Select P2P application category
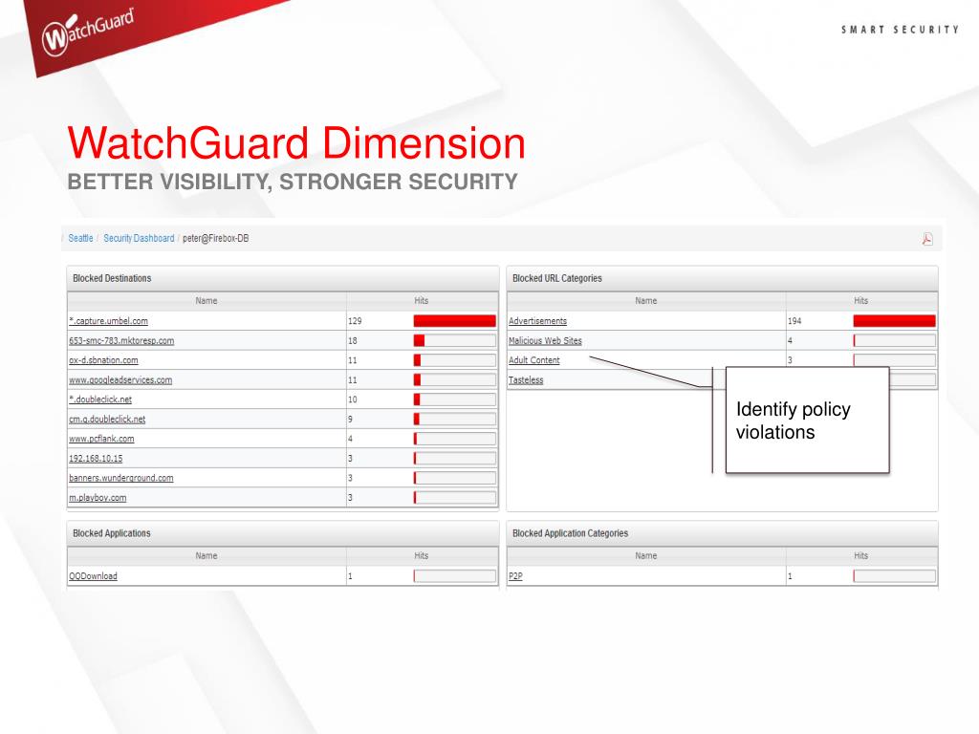Viewport: 979px width, 734px height. coord(515,576)
